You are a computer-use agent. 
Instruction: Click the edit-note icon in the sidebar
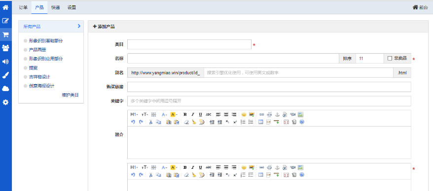click(5, 21)
